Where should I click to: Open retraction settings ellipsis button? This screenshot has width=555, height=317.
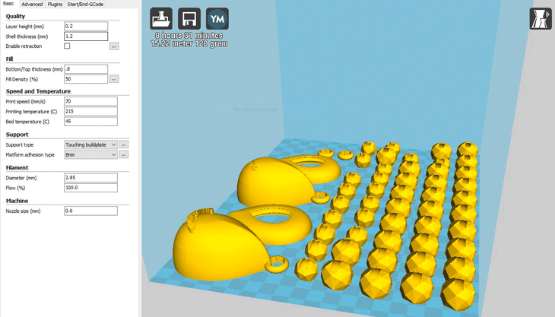pos(114,46)
